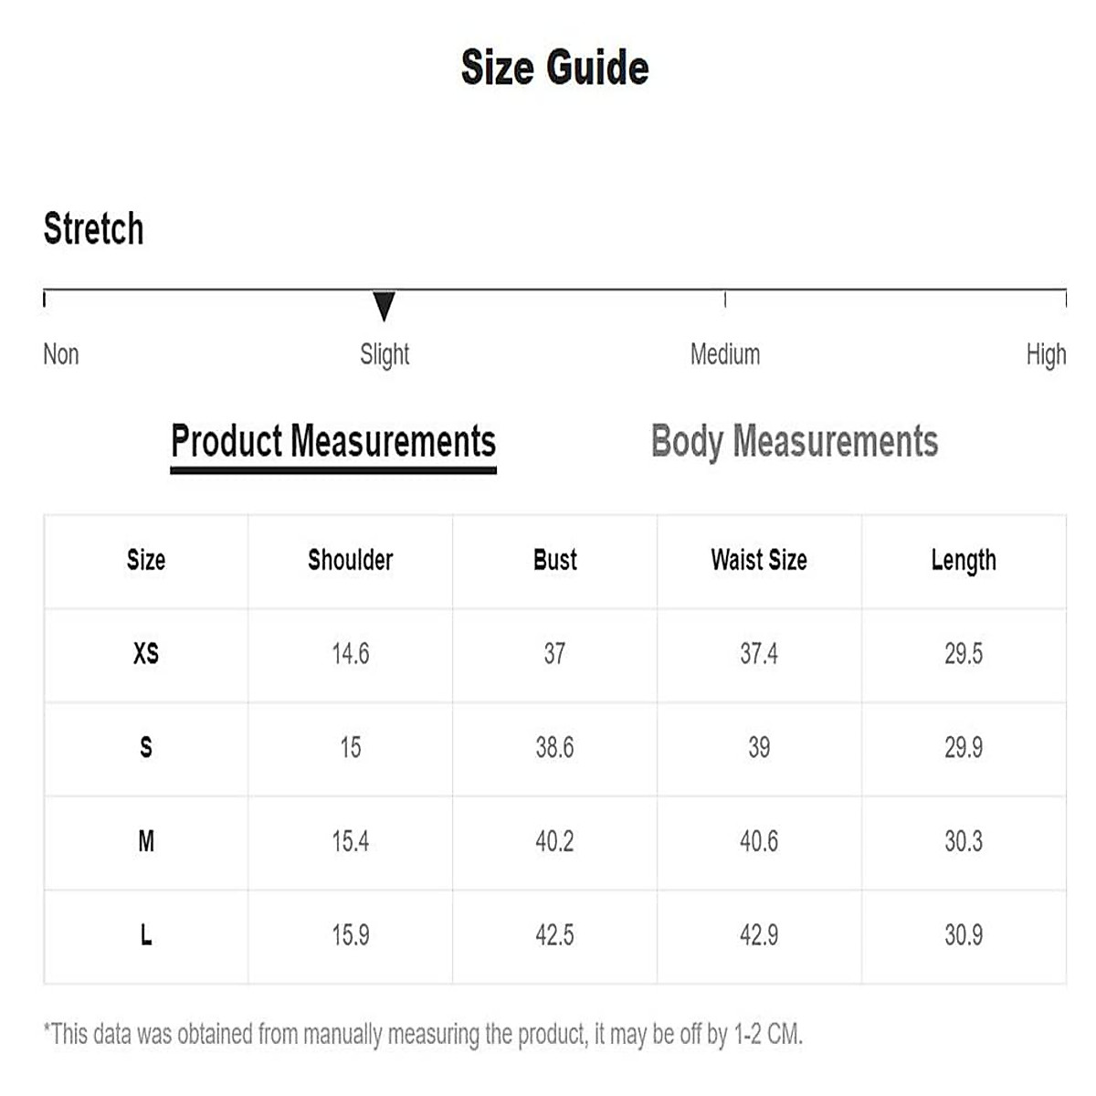Click the Size Guide heading
1096x1096 pixels.
[x=554, y=68]
